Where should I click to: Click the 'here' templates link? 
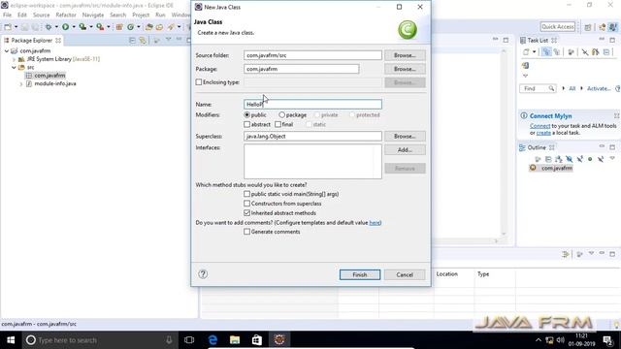[x=375, y=223]
